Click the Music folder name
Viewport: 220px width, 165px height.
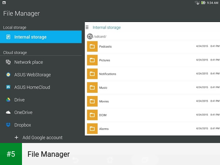103,88
